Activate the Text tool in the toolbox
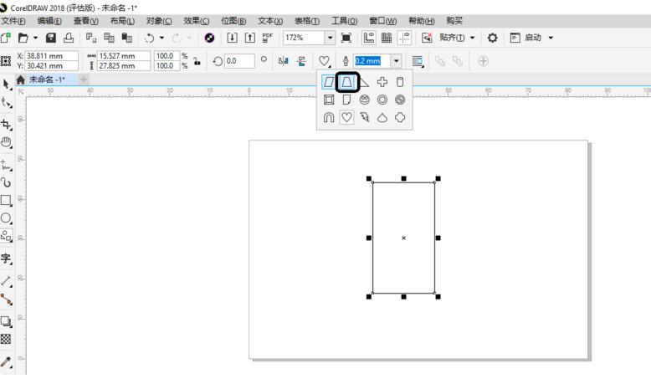 pos(8,259)
